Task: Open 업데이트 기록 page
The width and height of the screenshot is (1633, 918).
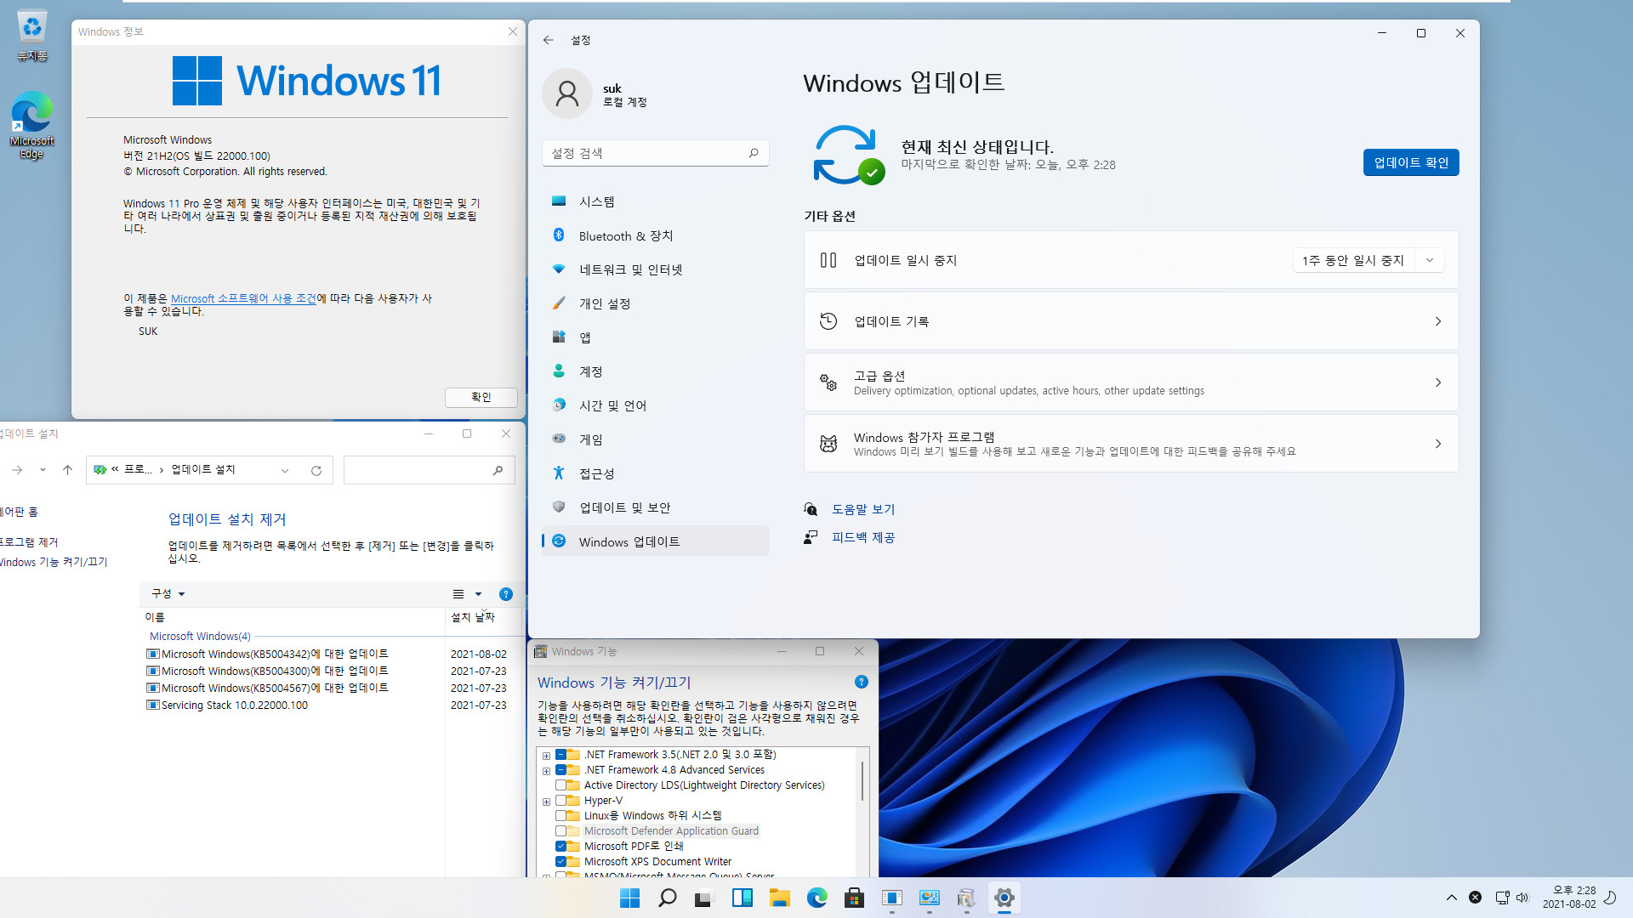Action: 1131,321
